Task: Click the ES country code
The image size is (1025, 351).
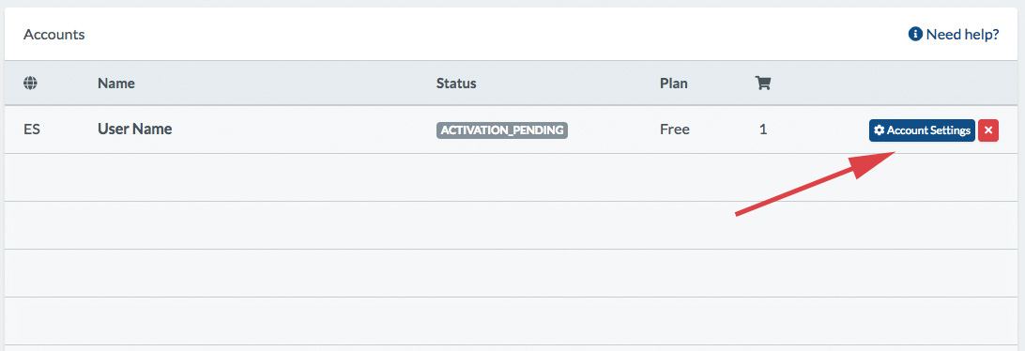Action: 31,130
